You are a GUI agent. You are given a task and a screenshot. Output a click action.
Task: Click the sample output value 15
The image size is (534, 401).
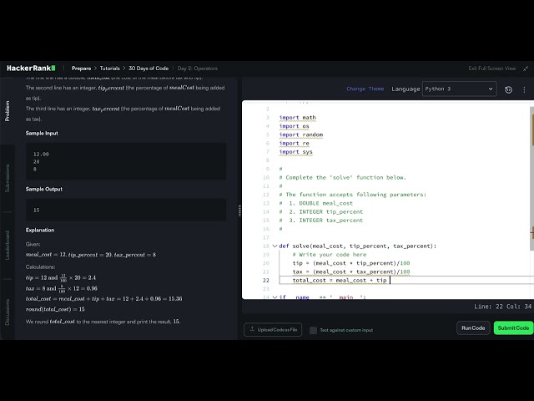(x=37, y=210)
